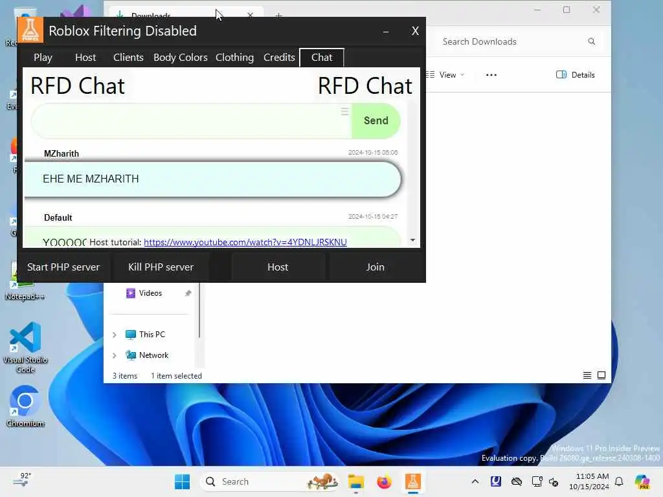Toggle the Details pane in File Explorer
This screenshot has width=663, height=497.
576,75
